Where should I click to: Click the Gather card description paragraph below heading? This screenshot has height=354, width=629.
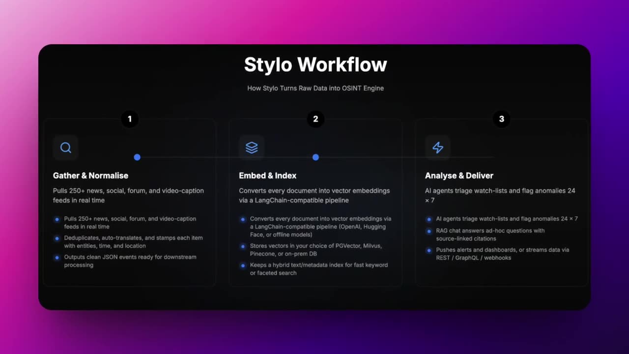[128, 195]
